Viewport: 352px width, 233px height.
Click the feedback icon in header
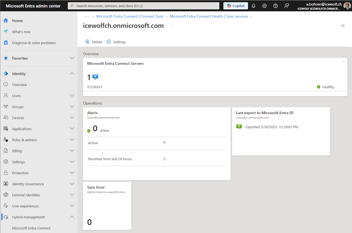point(287,6)
